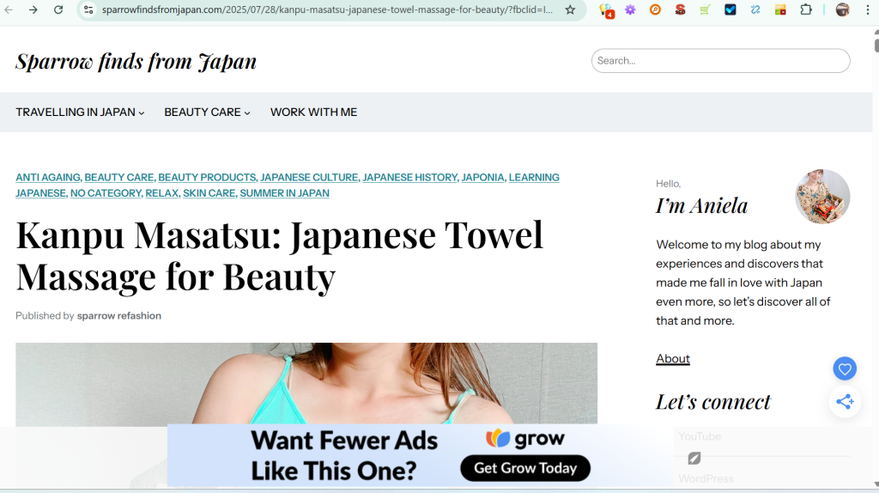Click the browser back arrow
Screen dimensions: 879x493
point(9,9)
